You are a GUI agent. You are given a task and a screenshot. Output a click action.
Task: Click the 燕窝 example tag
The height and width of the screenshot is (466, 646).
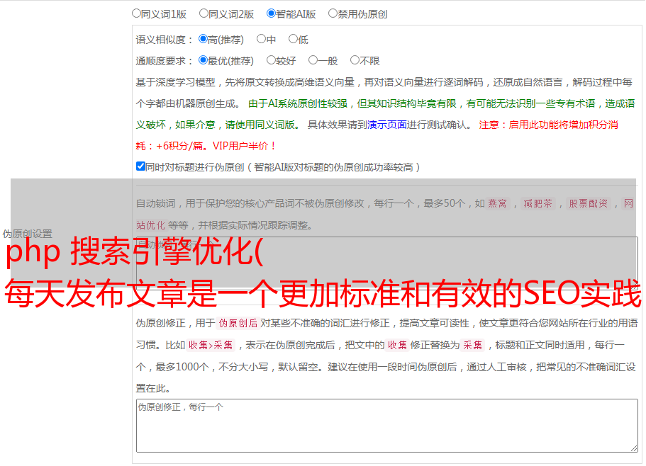[497, 203]
